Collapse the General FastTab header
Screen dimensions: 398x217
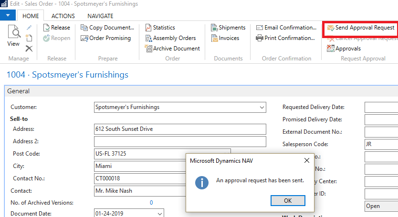201,91
